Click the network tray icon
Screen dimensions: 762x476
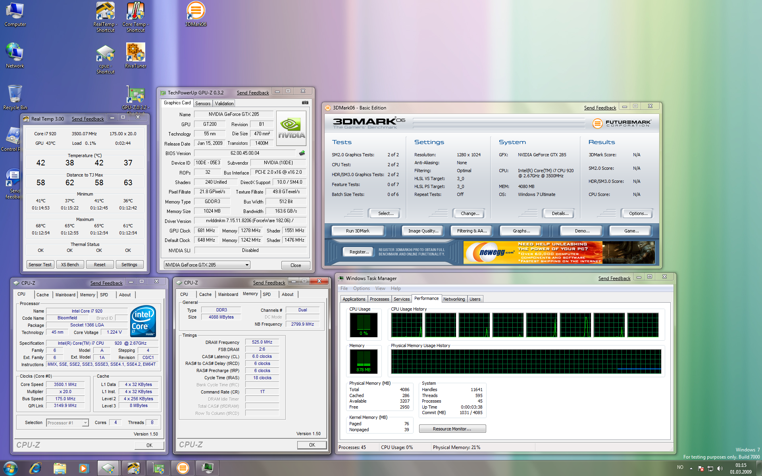click(710, 468)
